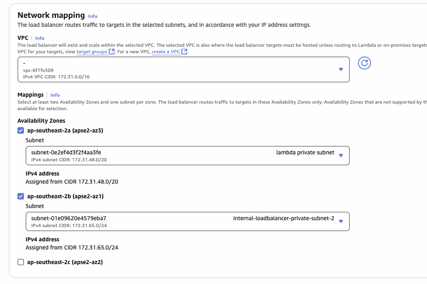Expand the VPC dropdown arrow

pos(341,69)
